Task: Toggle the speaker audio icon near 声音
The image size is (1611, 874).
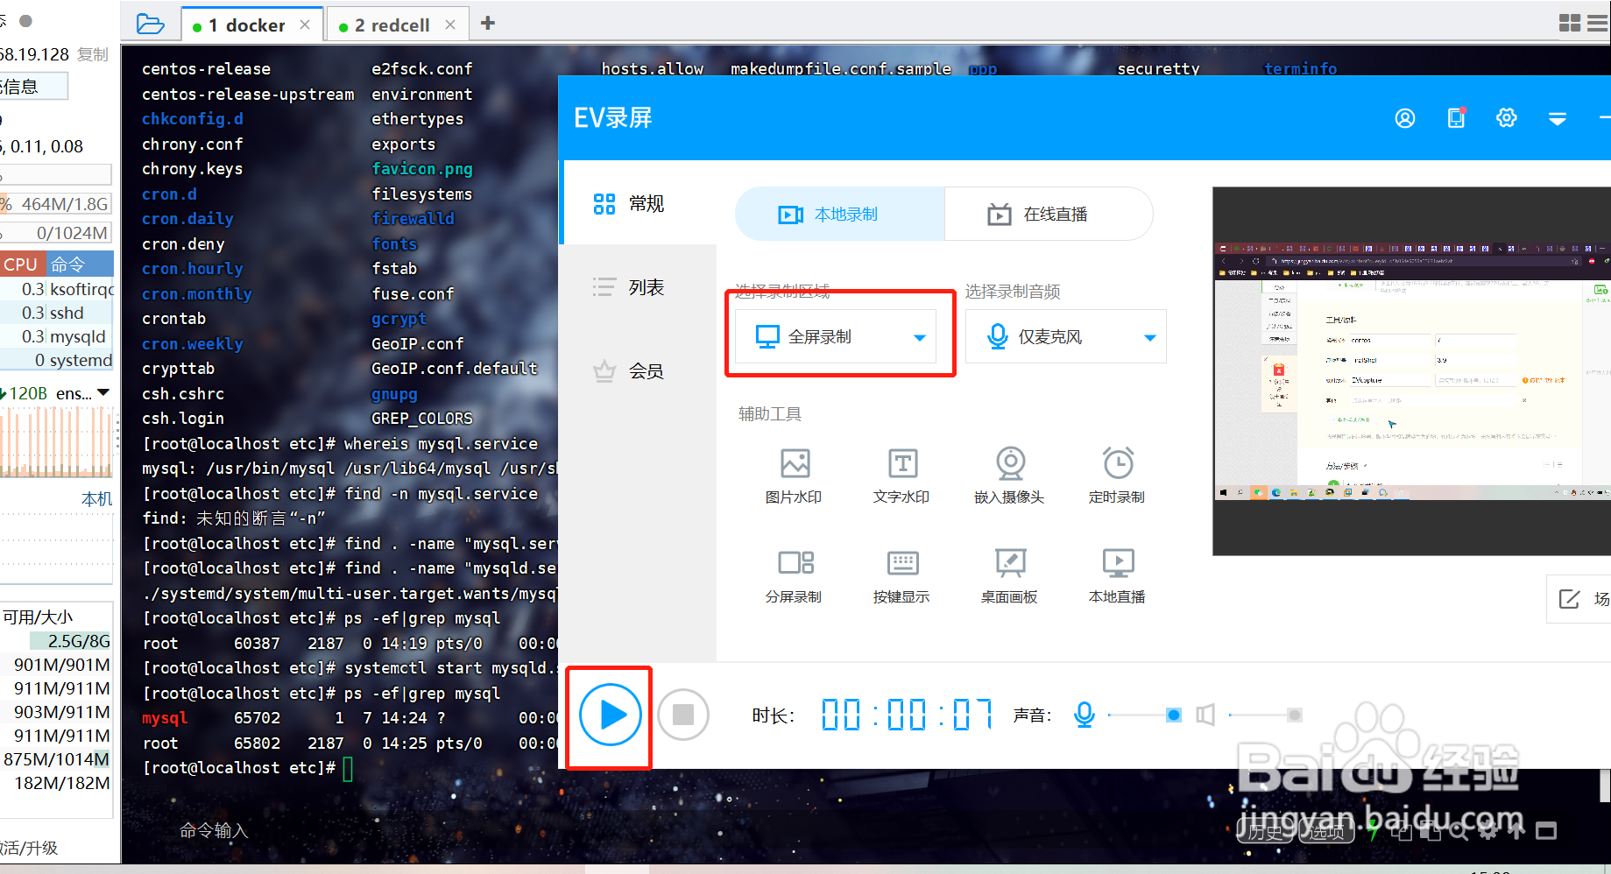Action: point(1205,715)
